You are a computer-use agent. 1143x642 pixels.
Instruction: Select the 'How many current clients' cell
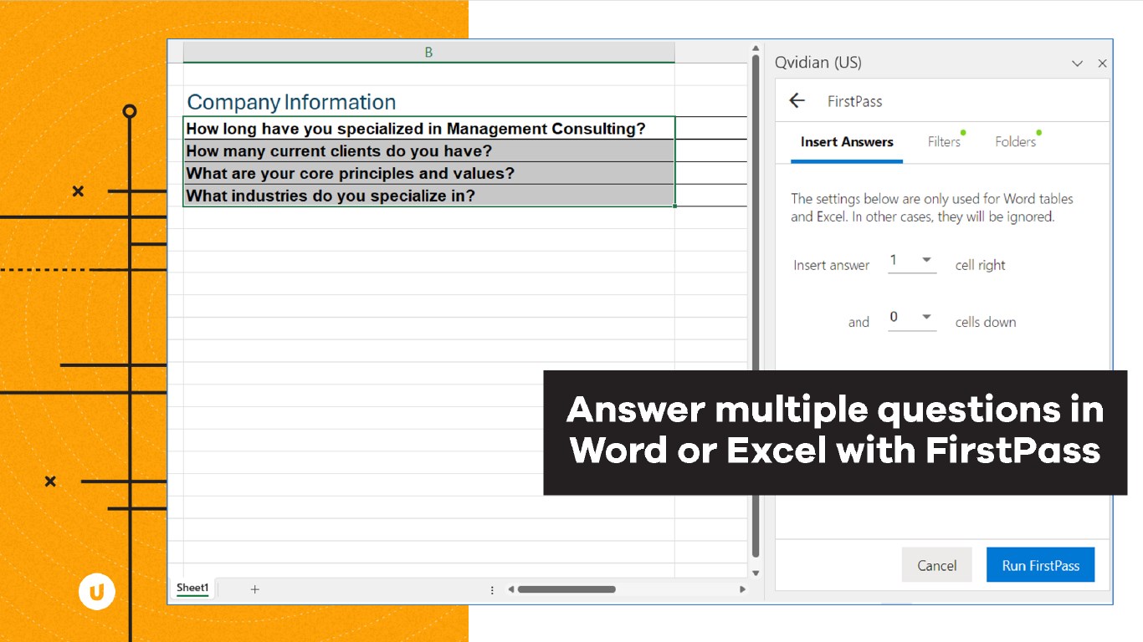(428, 150)
